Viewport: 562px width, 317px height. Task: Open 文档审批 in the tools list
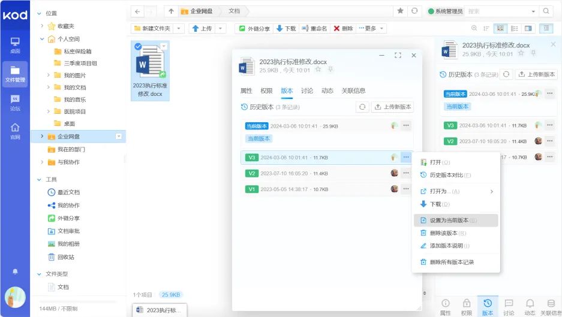pos(64,231)
